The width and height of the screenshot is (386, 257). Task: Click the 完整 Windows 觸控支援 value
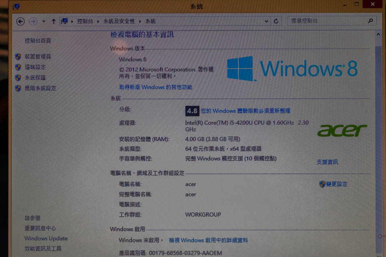pos(231,159)
